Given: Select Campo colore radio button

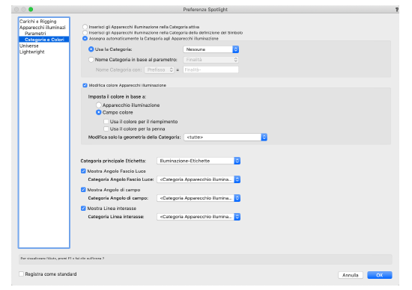Looking at the screenshot, I should (99, 112).
